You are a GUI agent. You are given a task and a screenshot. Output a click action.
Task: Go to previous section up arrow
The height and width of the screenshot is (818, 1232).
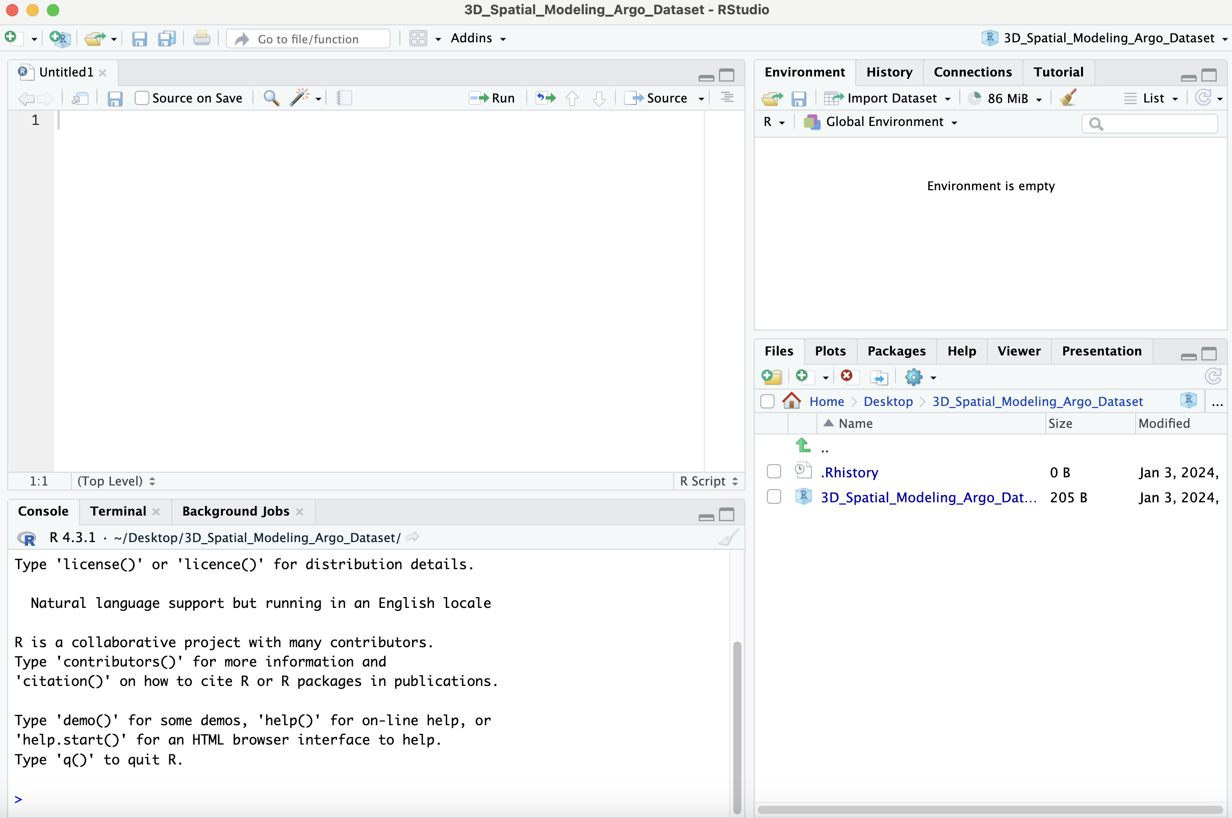(x=572, y=98)
